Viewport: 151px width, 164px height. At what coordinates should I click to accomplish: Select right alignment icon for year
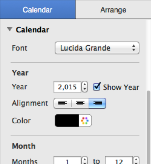98,103
